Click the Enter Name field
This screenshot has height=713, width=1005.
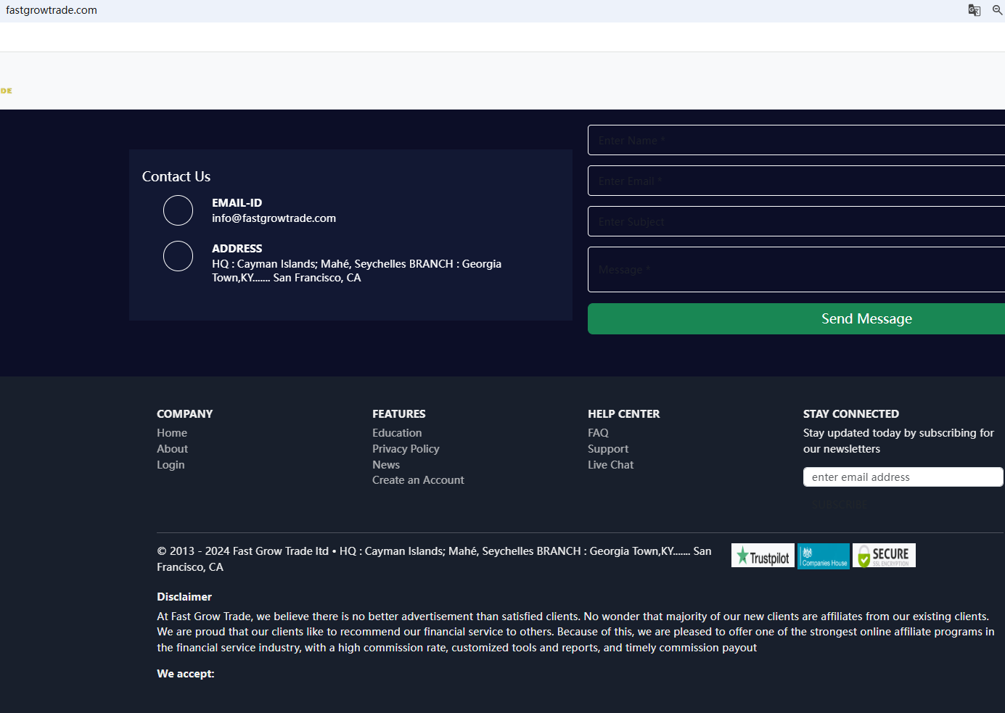(796, 140)
